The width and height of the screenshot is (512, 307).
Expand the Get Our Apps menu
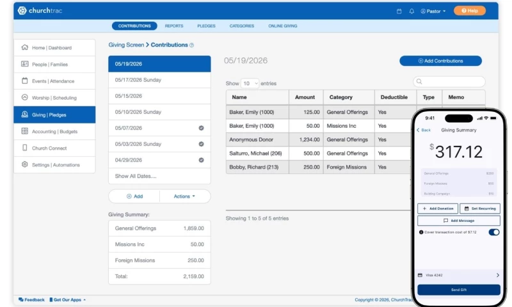(68, 299)
